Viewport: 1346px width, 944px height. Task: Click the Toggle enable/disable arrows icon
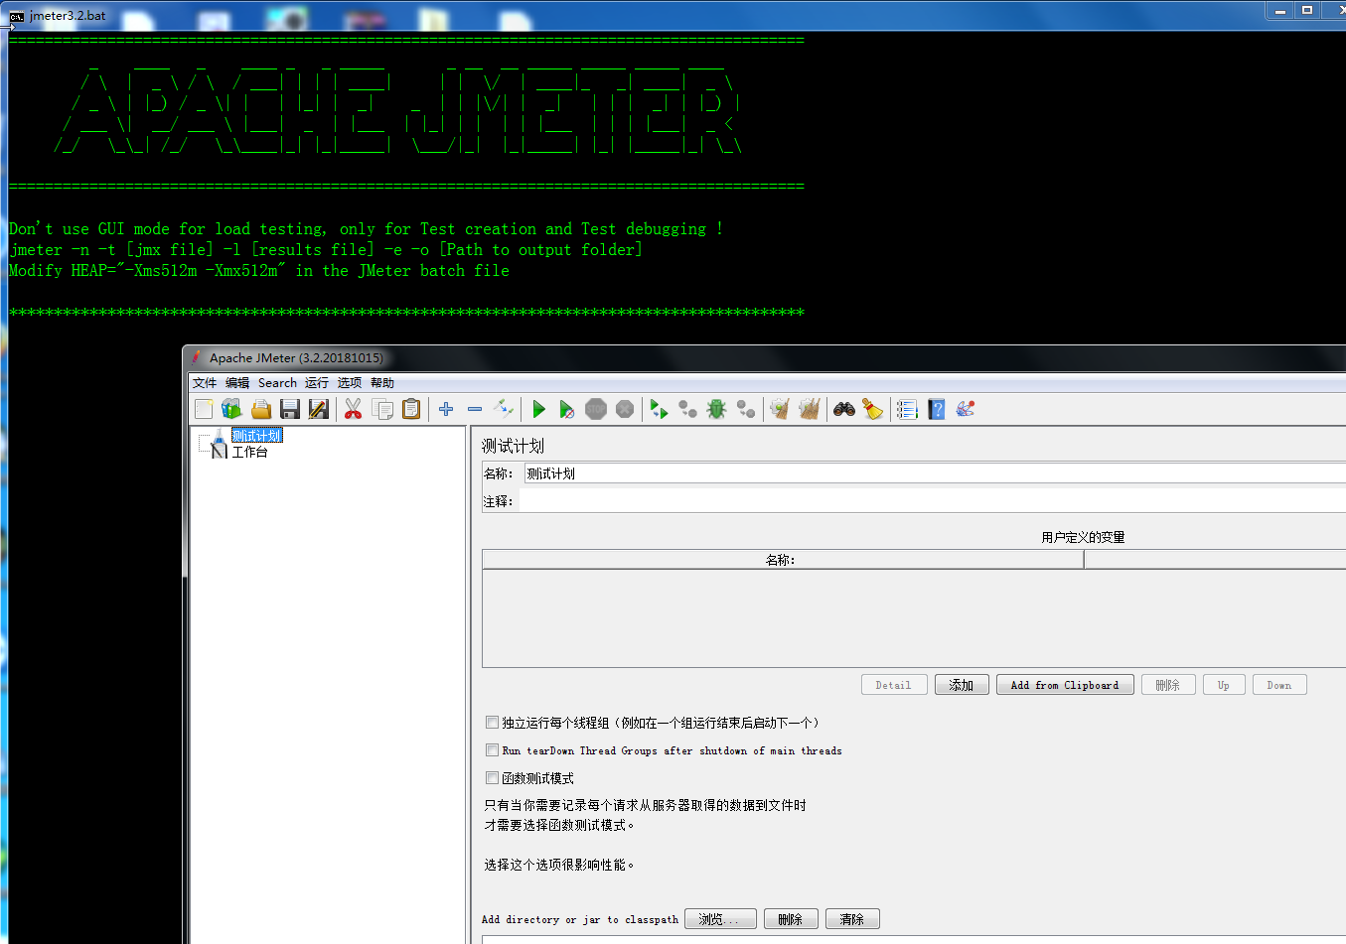tap(504, 408)
